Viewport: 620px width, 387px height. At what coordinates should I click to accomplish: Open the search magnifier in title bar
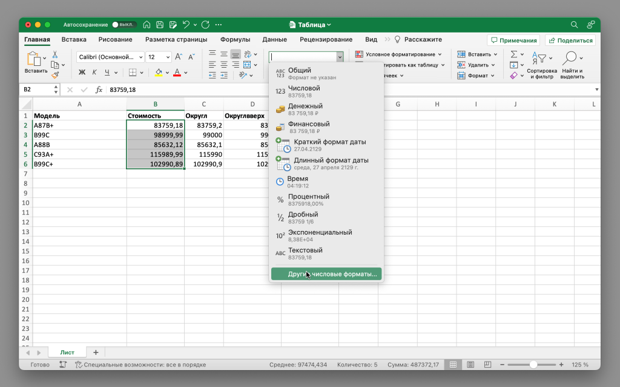click(x=574, y=24)
